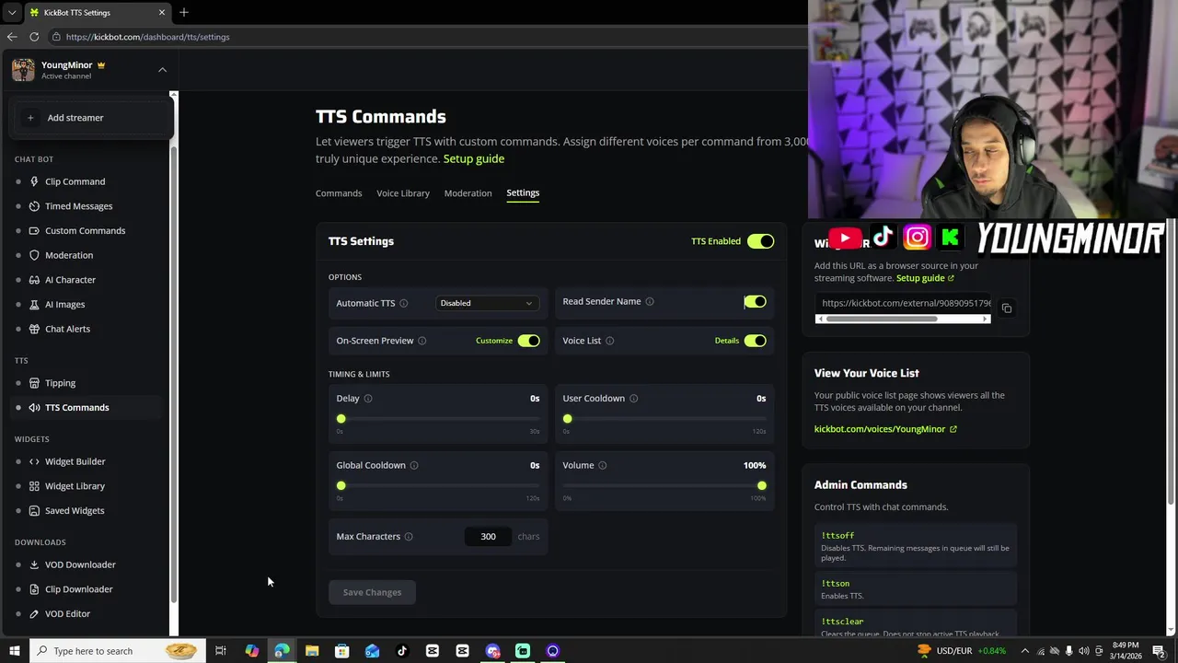Viewport: 1178px width, 663px height.
Task: Switch to Moderation tab
Action: click(468, 193)
